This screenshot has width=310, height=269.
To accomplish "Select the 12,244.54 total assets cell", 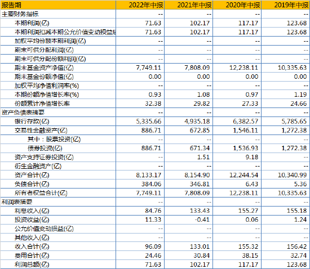I will 237,175.
